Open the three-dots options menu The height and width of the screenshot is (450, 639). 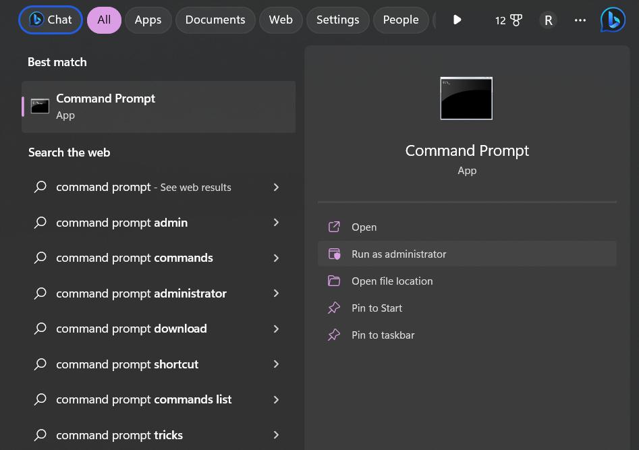coord(580,20)
